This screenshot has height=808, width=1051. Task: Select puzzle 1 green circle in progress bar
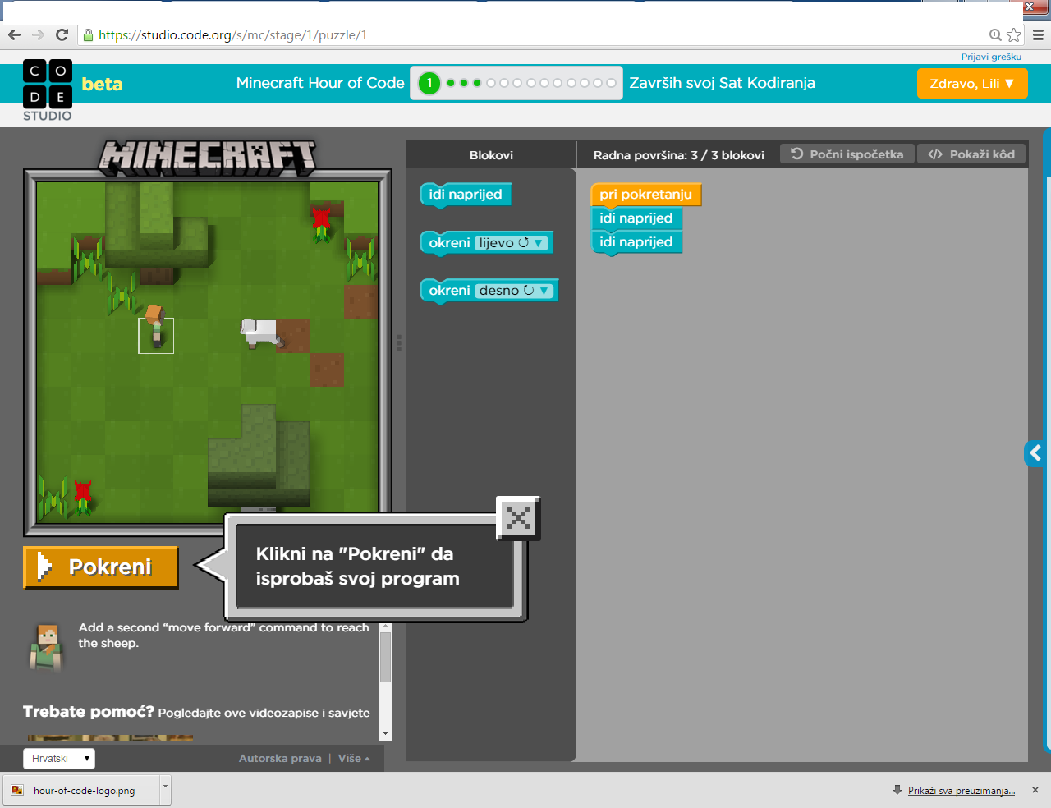(429, 83)
